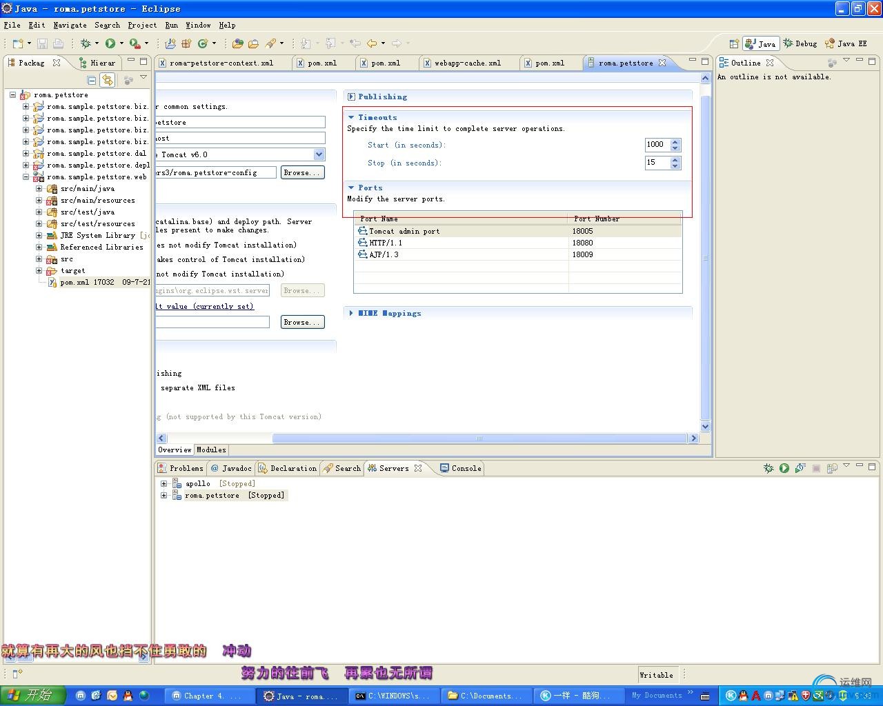
Task: Click the green Run icon in main toolbar
Action: [110, 43]
